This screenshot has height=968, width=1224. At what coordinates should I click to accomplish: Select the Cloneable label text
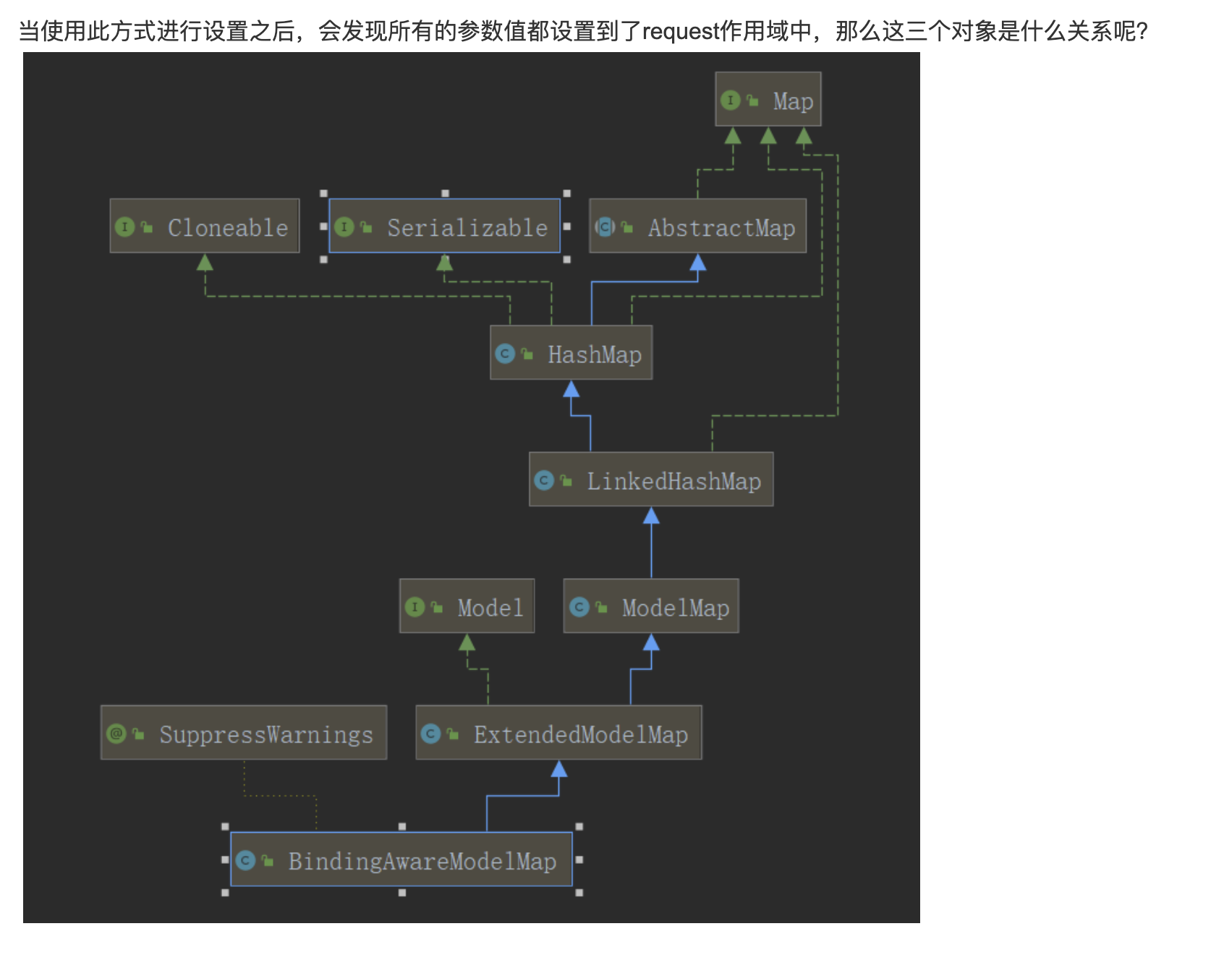[228, 228]
